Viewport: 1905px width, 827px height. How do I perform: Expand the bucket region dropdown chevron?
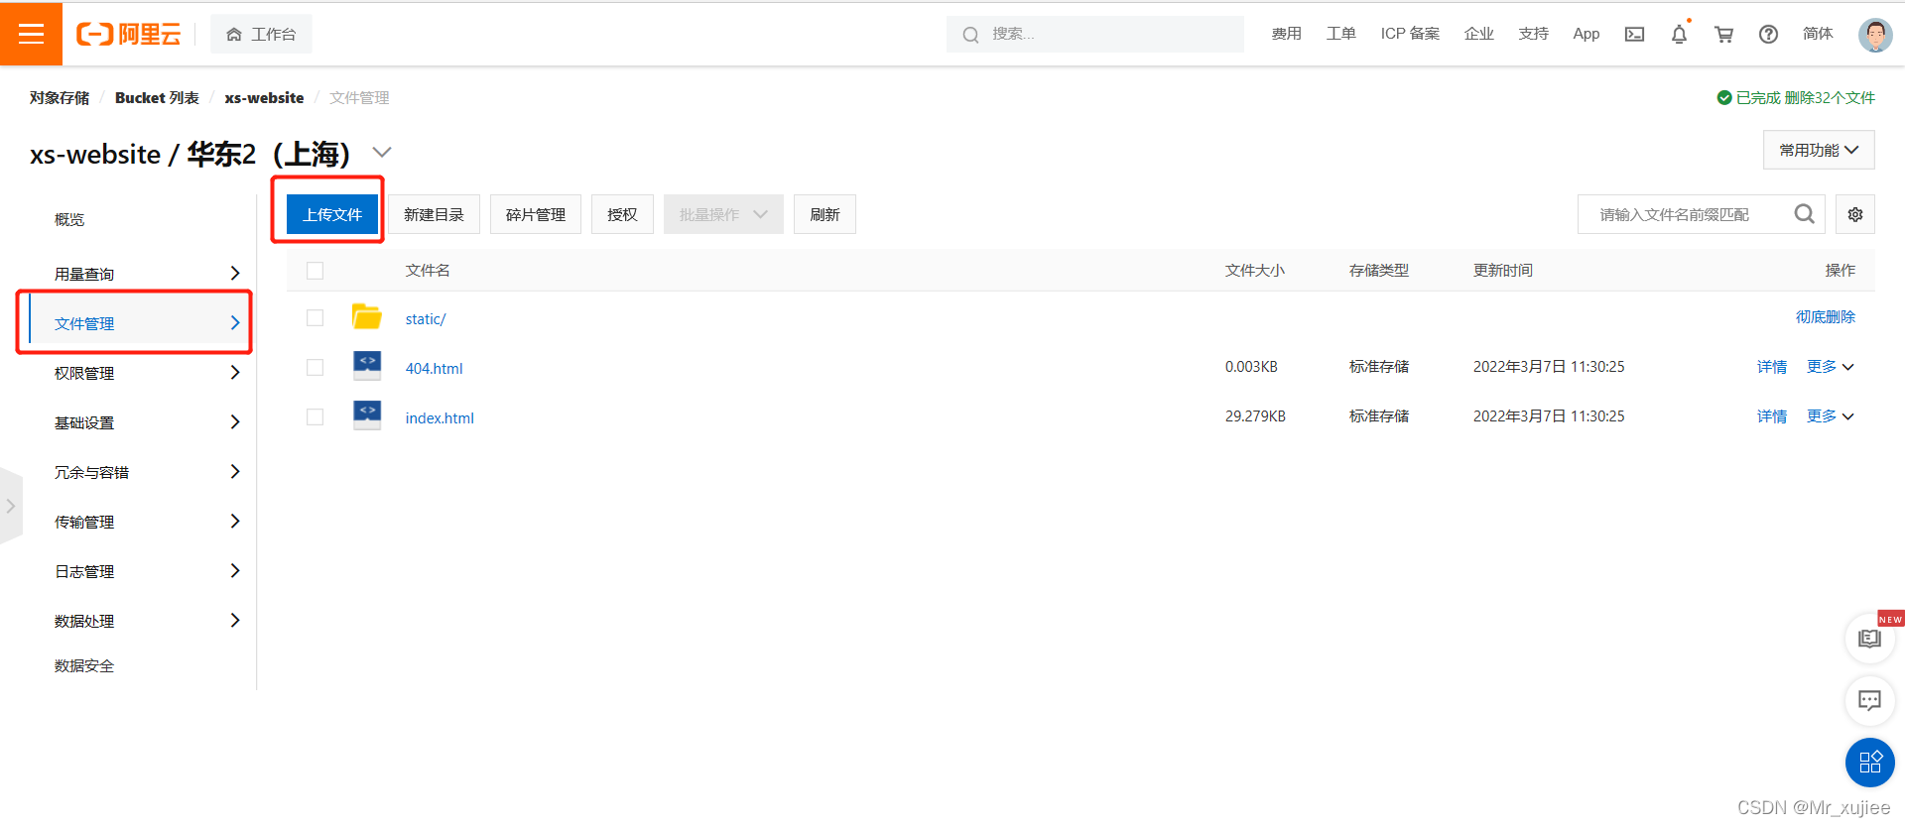[x=382, y=152]
